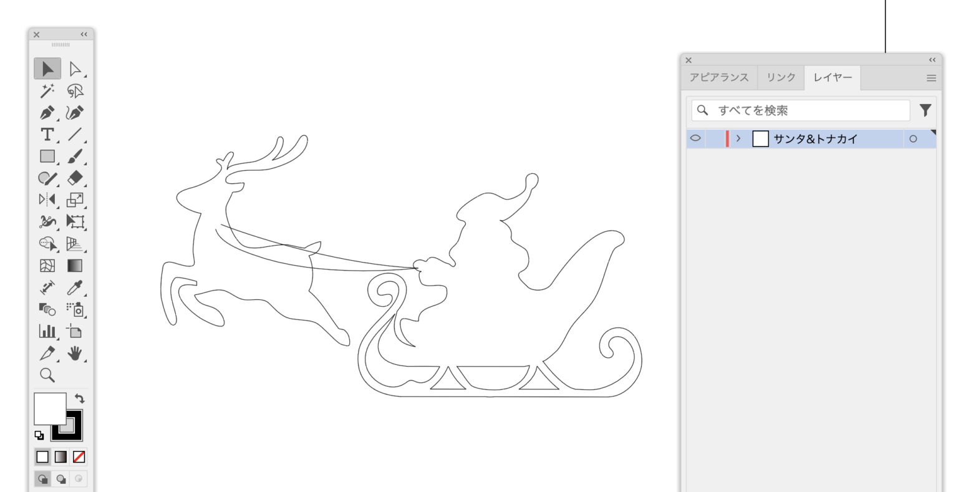Select the Pen tool
The width and height of the screenshot is (958, 492).
point(47,113)
